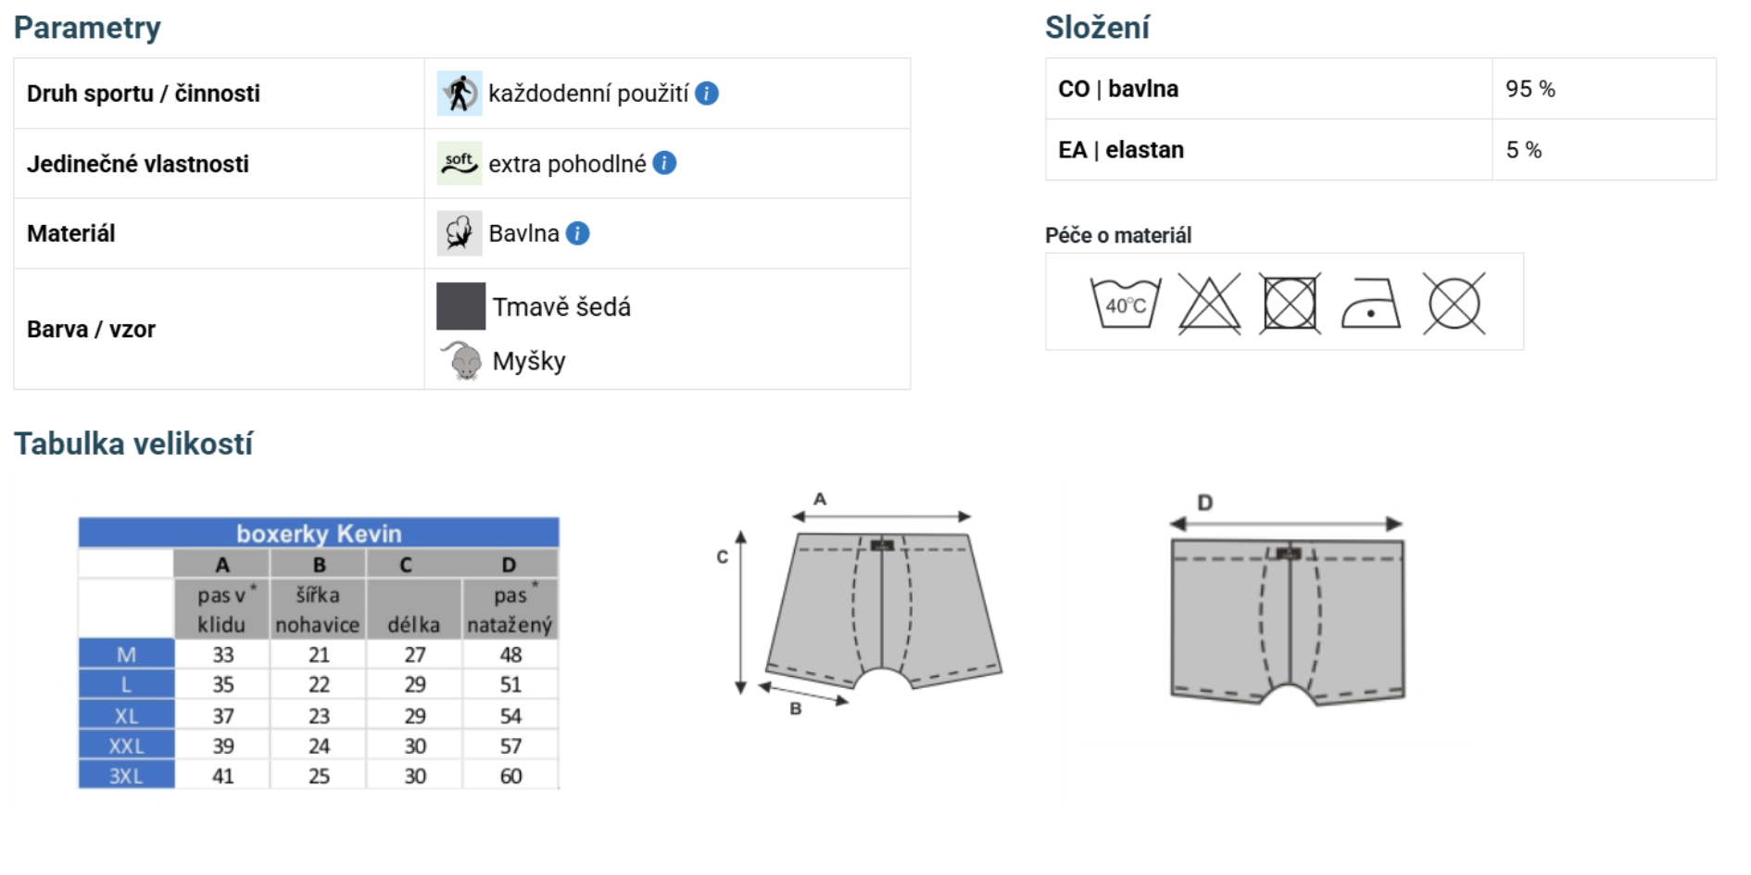Click the do not dry clean symbol

1454,303
